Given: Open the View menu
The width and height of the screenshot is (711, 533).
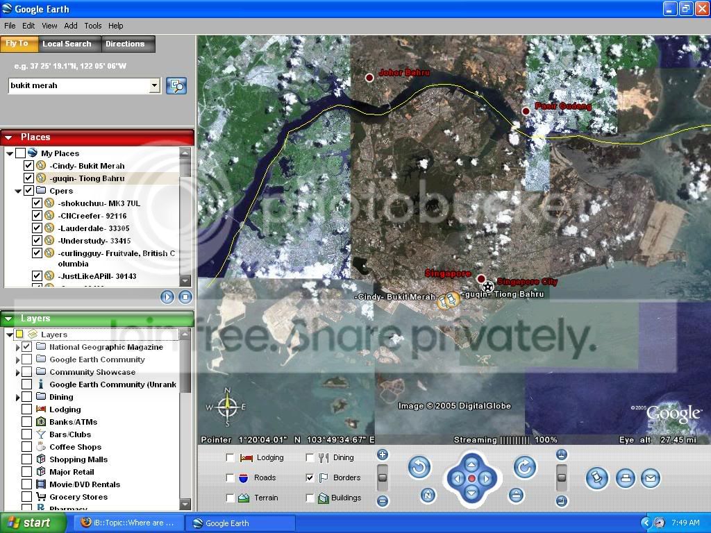Looking at the screenshot, I should pyautogui.click(x=49, y=26).
